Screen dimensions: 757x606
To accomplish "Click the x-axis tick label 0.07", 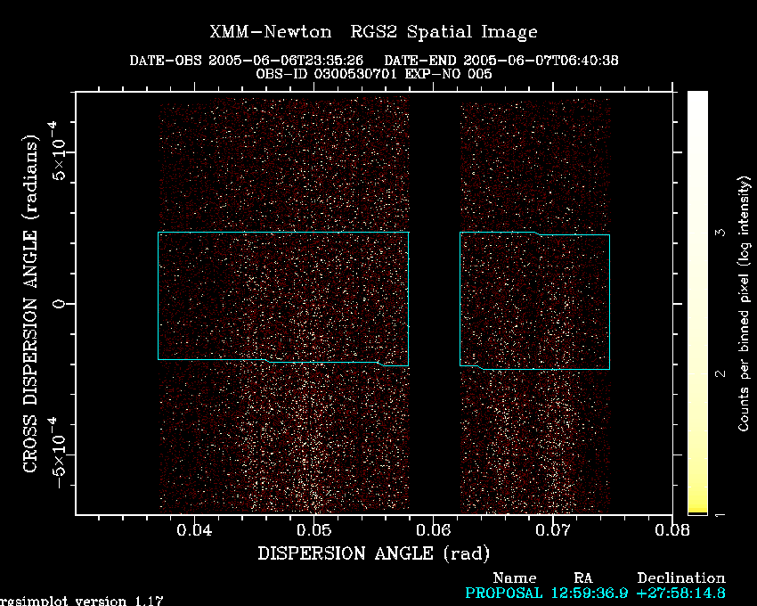I will (x=553, y=530).
